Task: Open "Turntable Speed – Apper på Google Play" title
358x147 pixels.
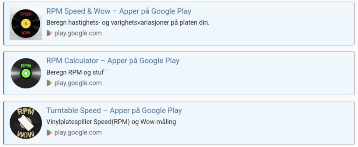Action: pos(114,111)
